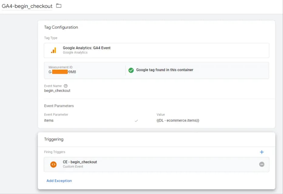The height and width of the screenshot is (194, 283).
Task: Click the Event Parameters heading
Action: click(x=59, y=106)
